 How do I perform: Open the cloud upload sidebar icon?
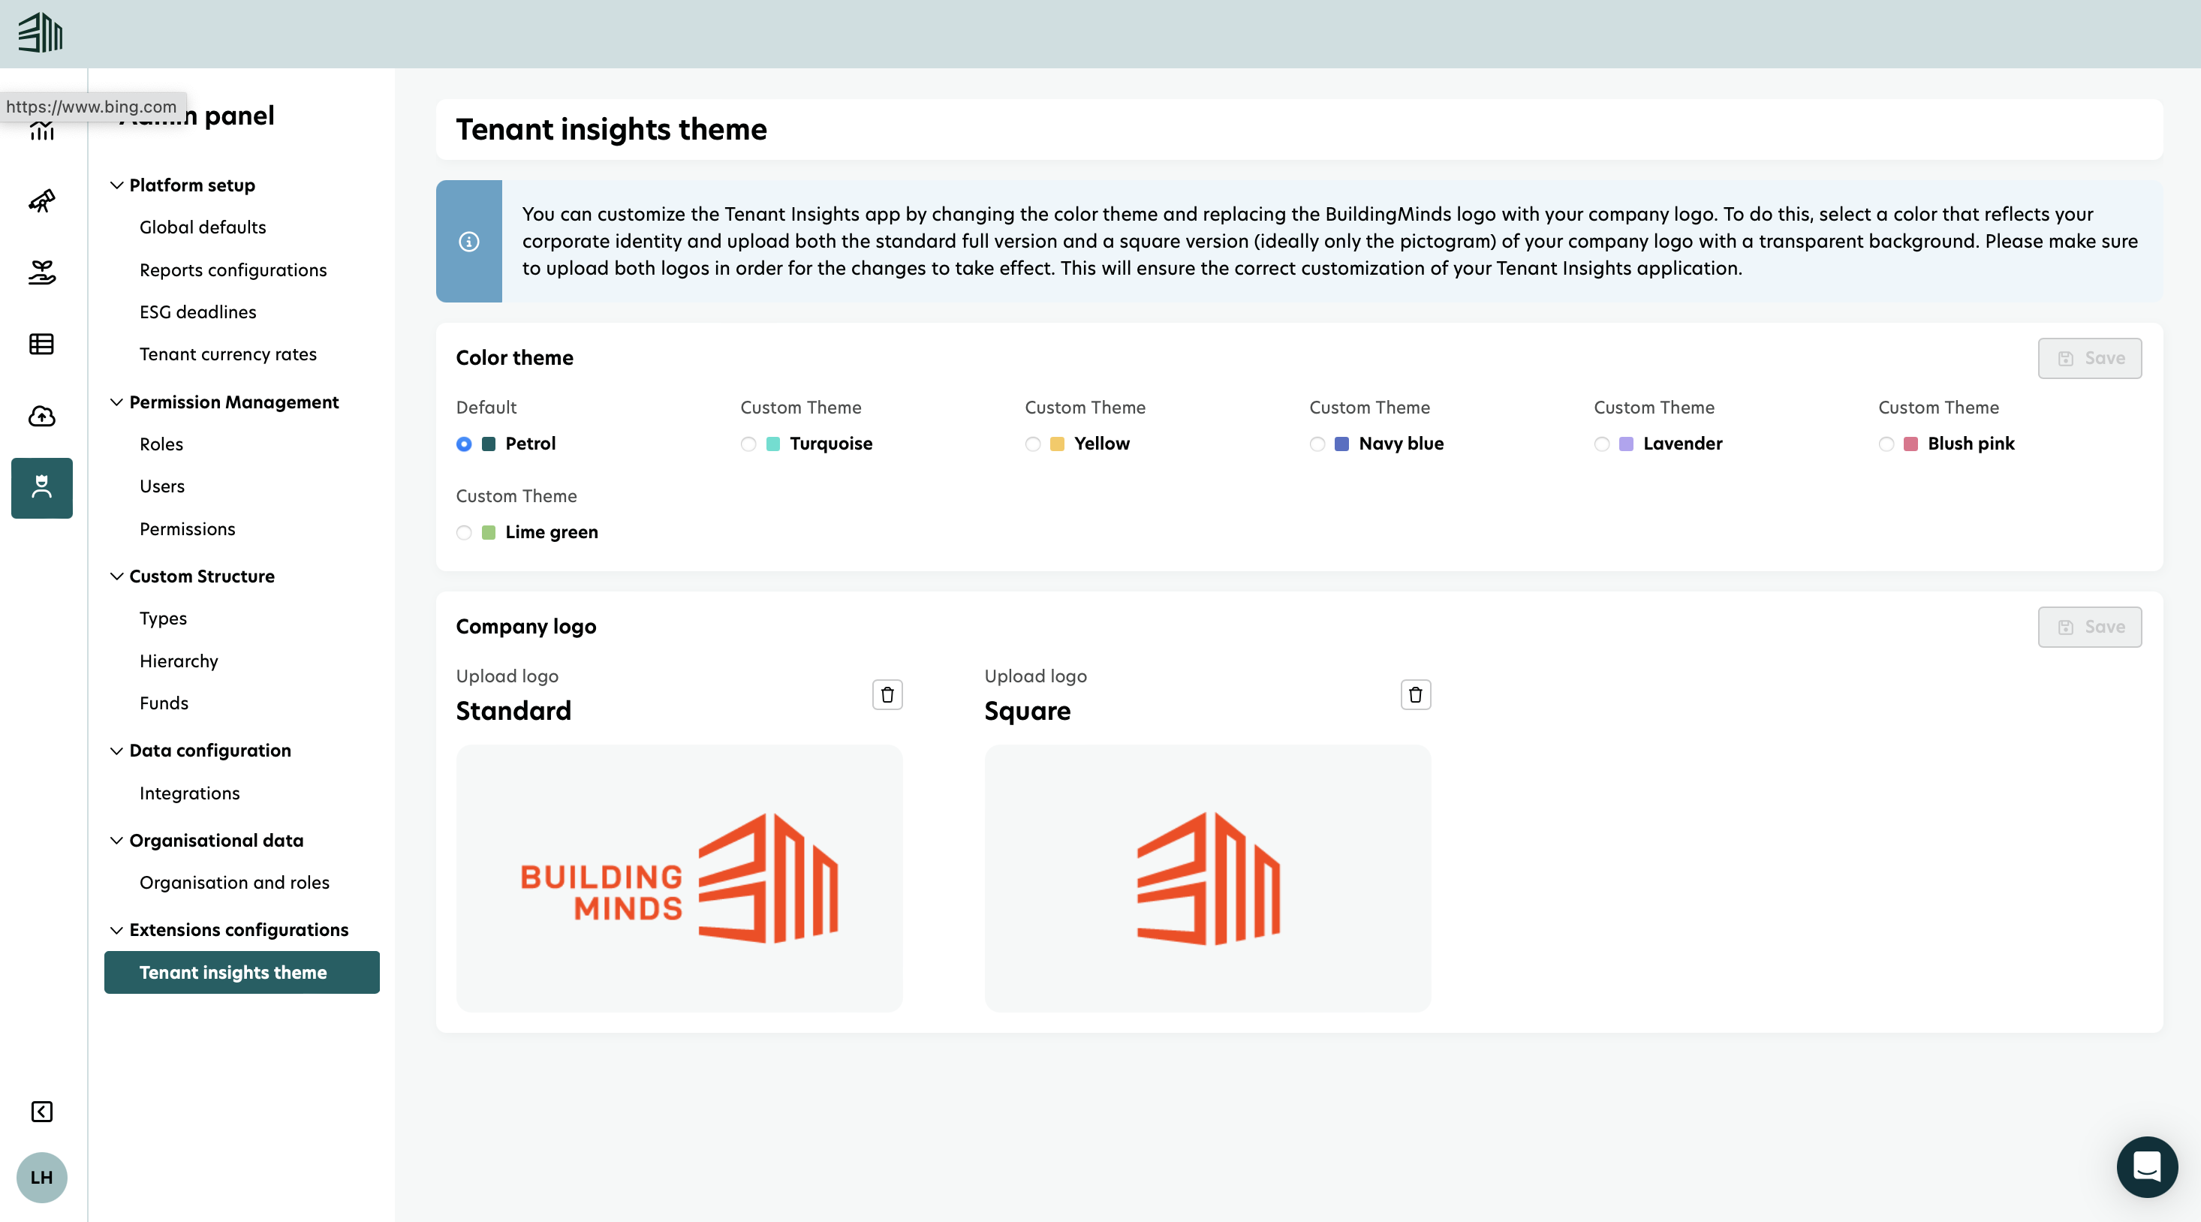click(41, 416)
